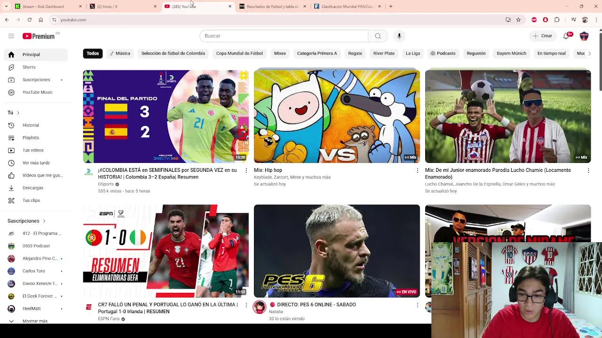
Task: Open Descargas in the sidebar
Action: coord(36,188)
